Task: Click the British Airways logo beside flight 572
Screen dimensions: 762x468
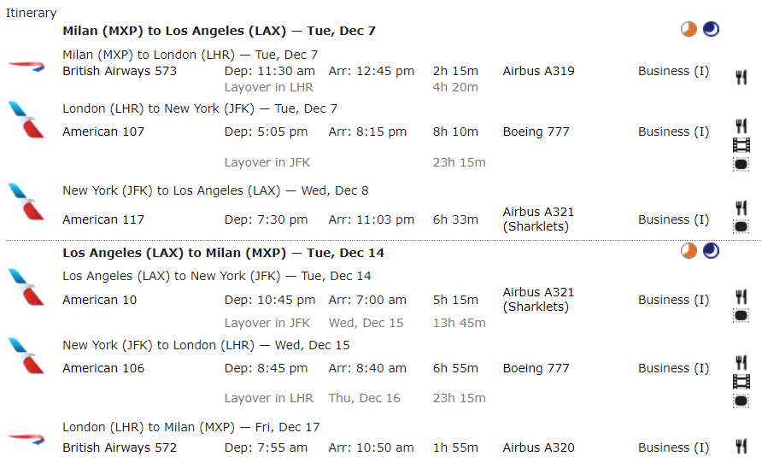Action: tap(26, 438)
